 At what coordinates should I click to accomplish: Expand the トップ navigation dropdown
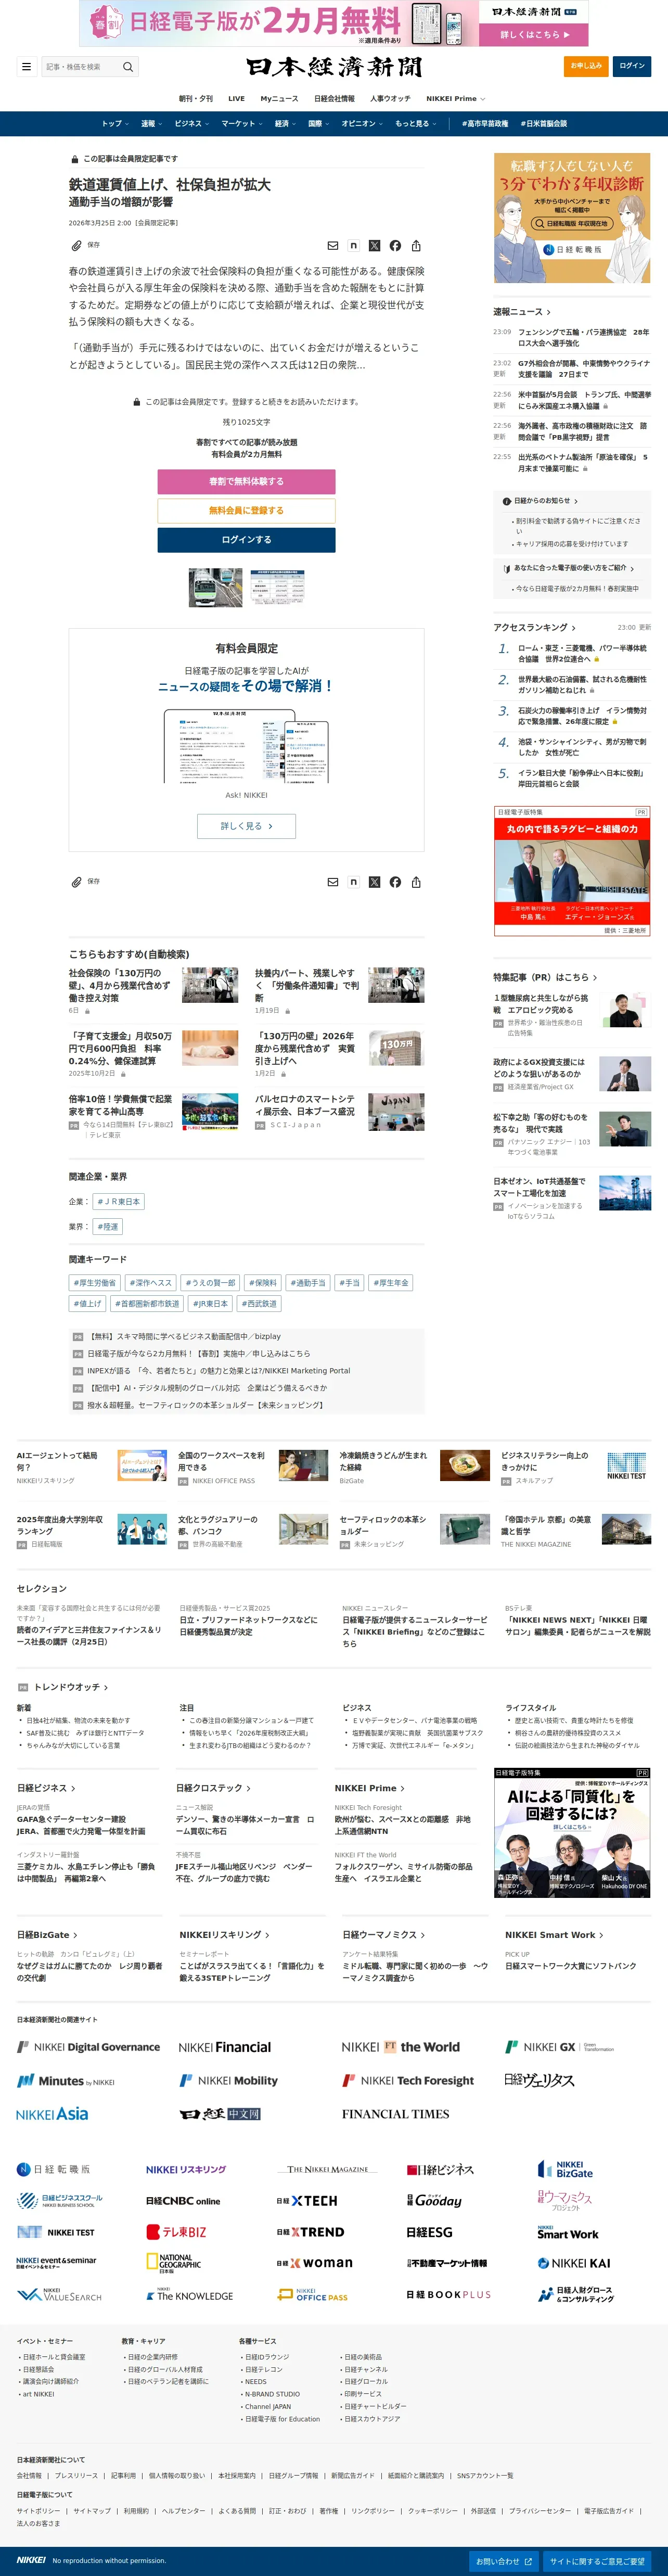(x=114, y=124)
